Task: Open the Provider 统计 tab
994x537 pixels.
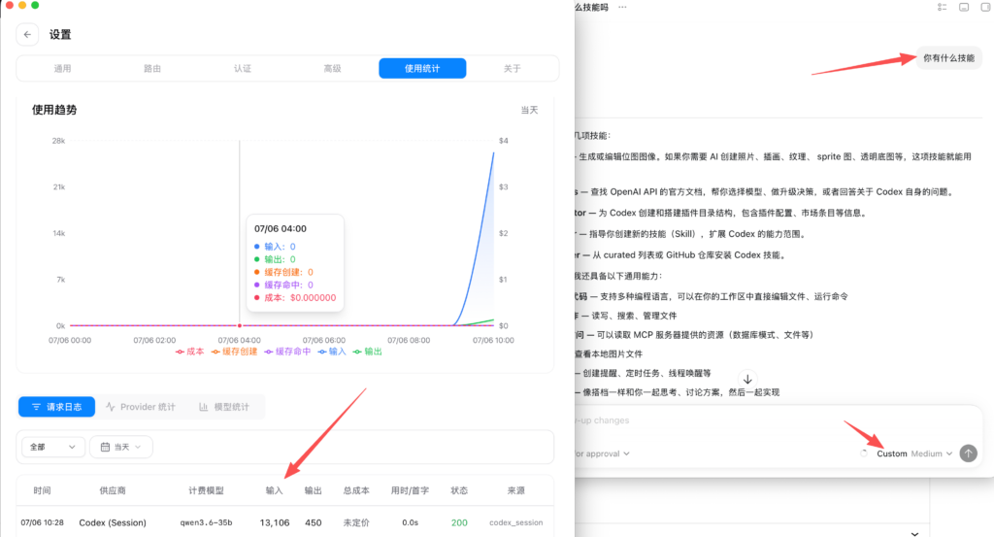Action: [x=141, y=407]
